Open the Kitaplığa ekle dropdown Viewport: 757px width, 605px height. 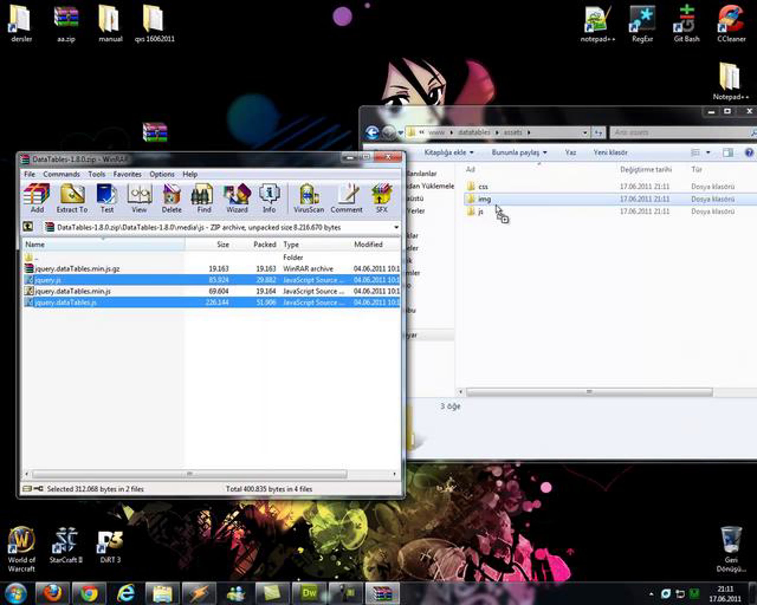tap(449, 153)
